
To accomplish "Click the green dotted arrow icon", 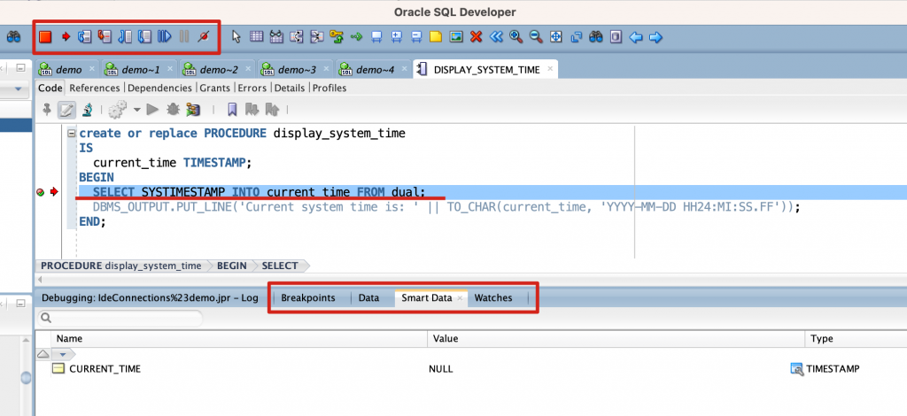I will coord(356,37).
